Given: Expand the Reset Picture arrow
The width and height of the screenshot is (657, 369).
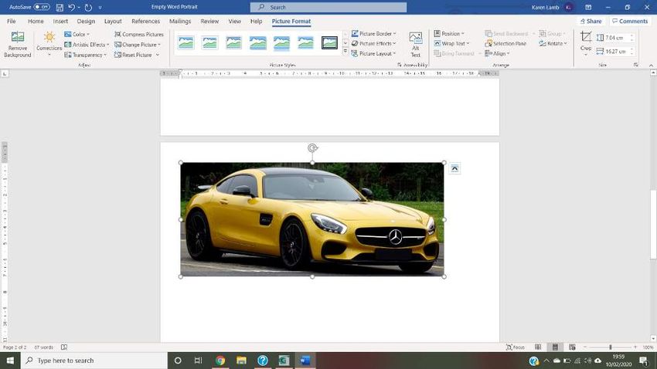Looking at the screenshot, I should point(158,55).
